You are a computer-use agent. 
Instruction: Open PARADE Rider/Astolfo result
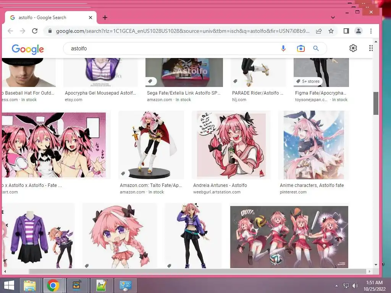tap(258, 93)
